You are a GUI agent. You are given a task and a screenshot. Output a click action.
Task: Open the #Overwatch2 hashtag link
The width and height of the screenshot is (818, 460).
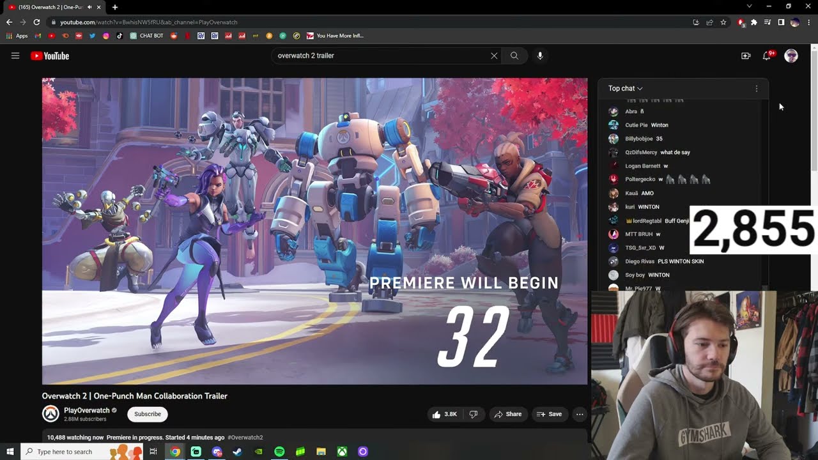point(245,438)
